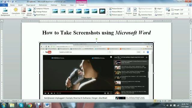Select the Picture Tools Format tab
This screenshot has height=108, width=192.
[x=81, y=5]
